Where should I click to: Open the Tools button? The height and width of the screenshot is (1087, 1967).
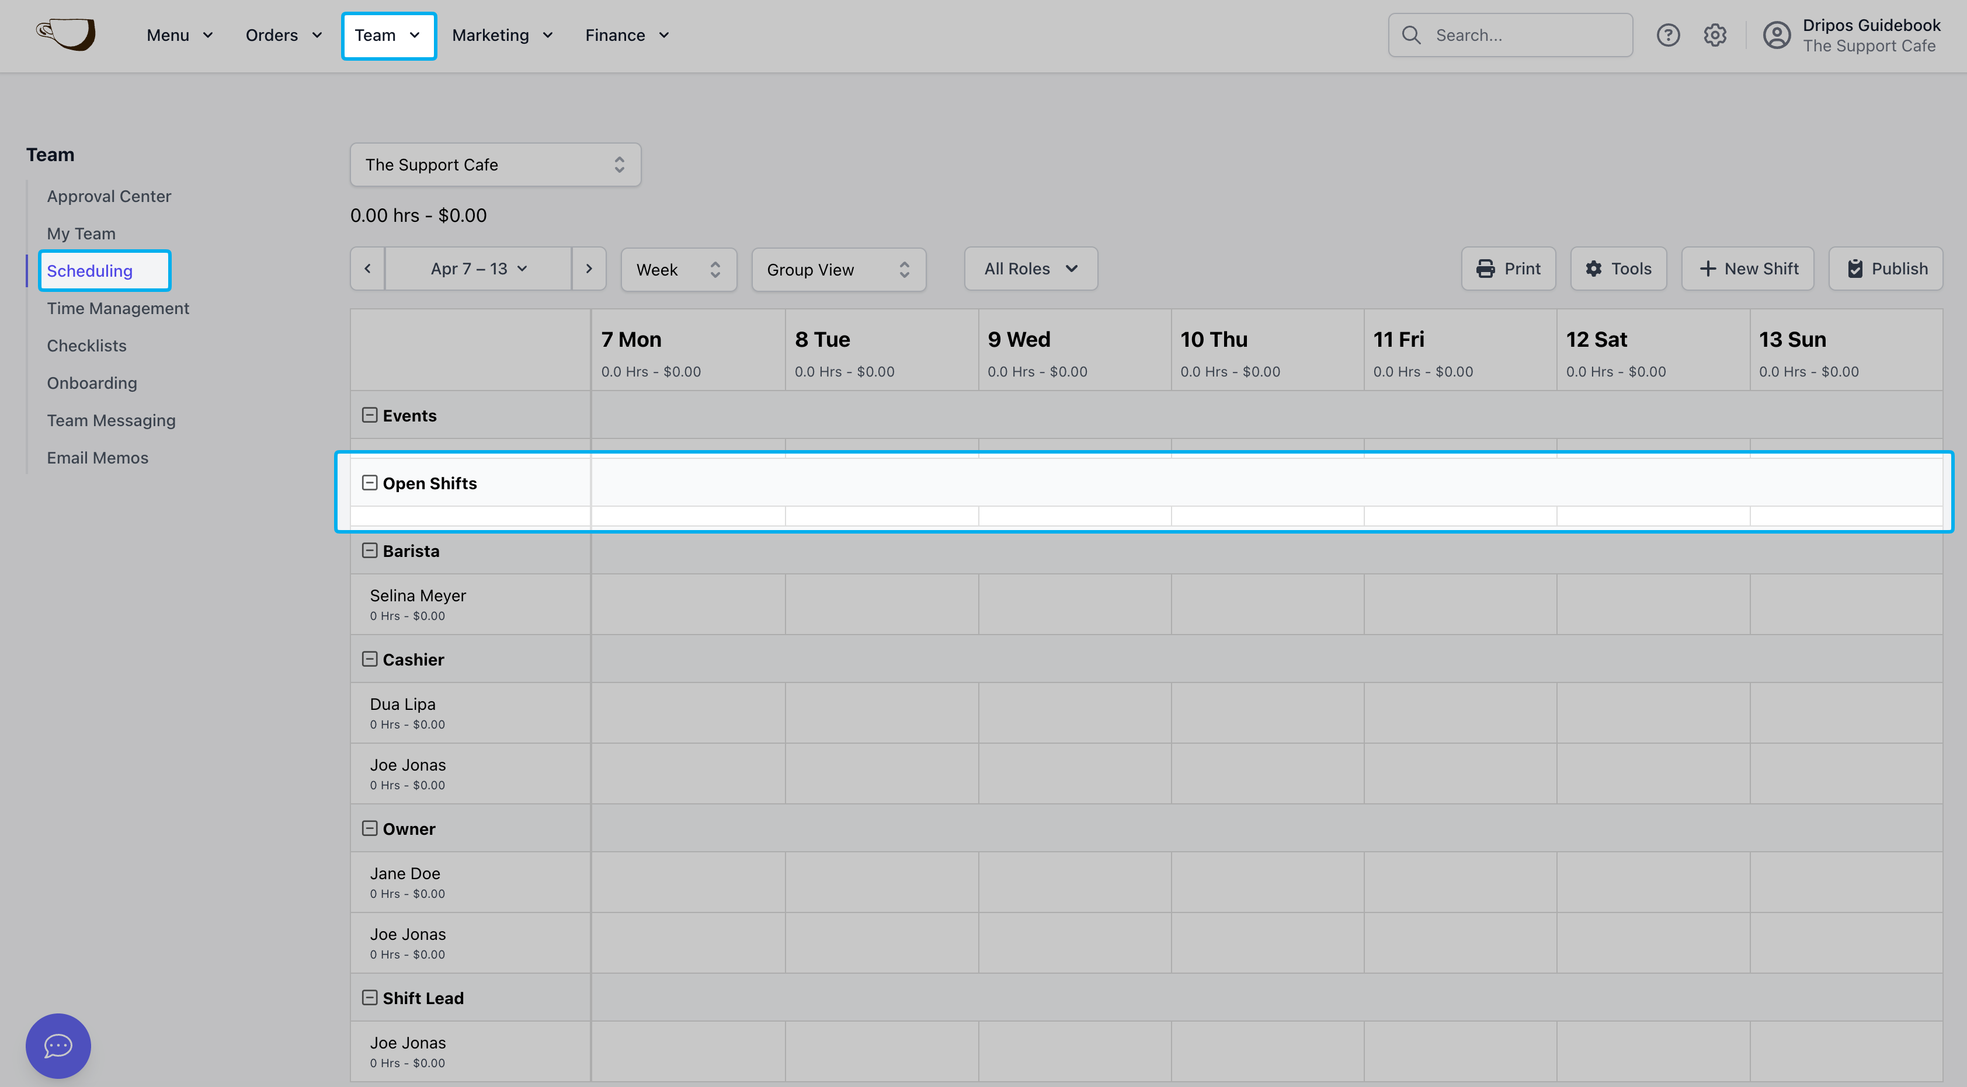click(x=1618, y=269)
